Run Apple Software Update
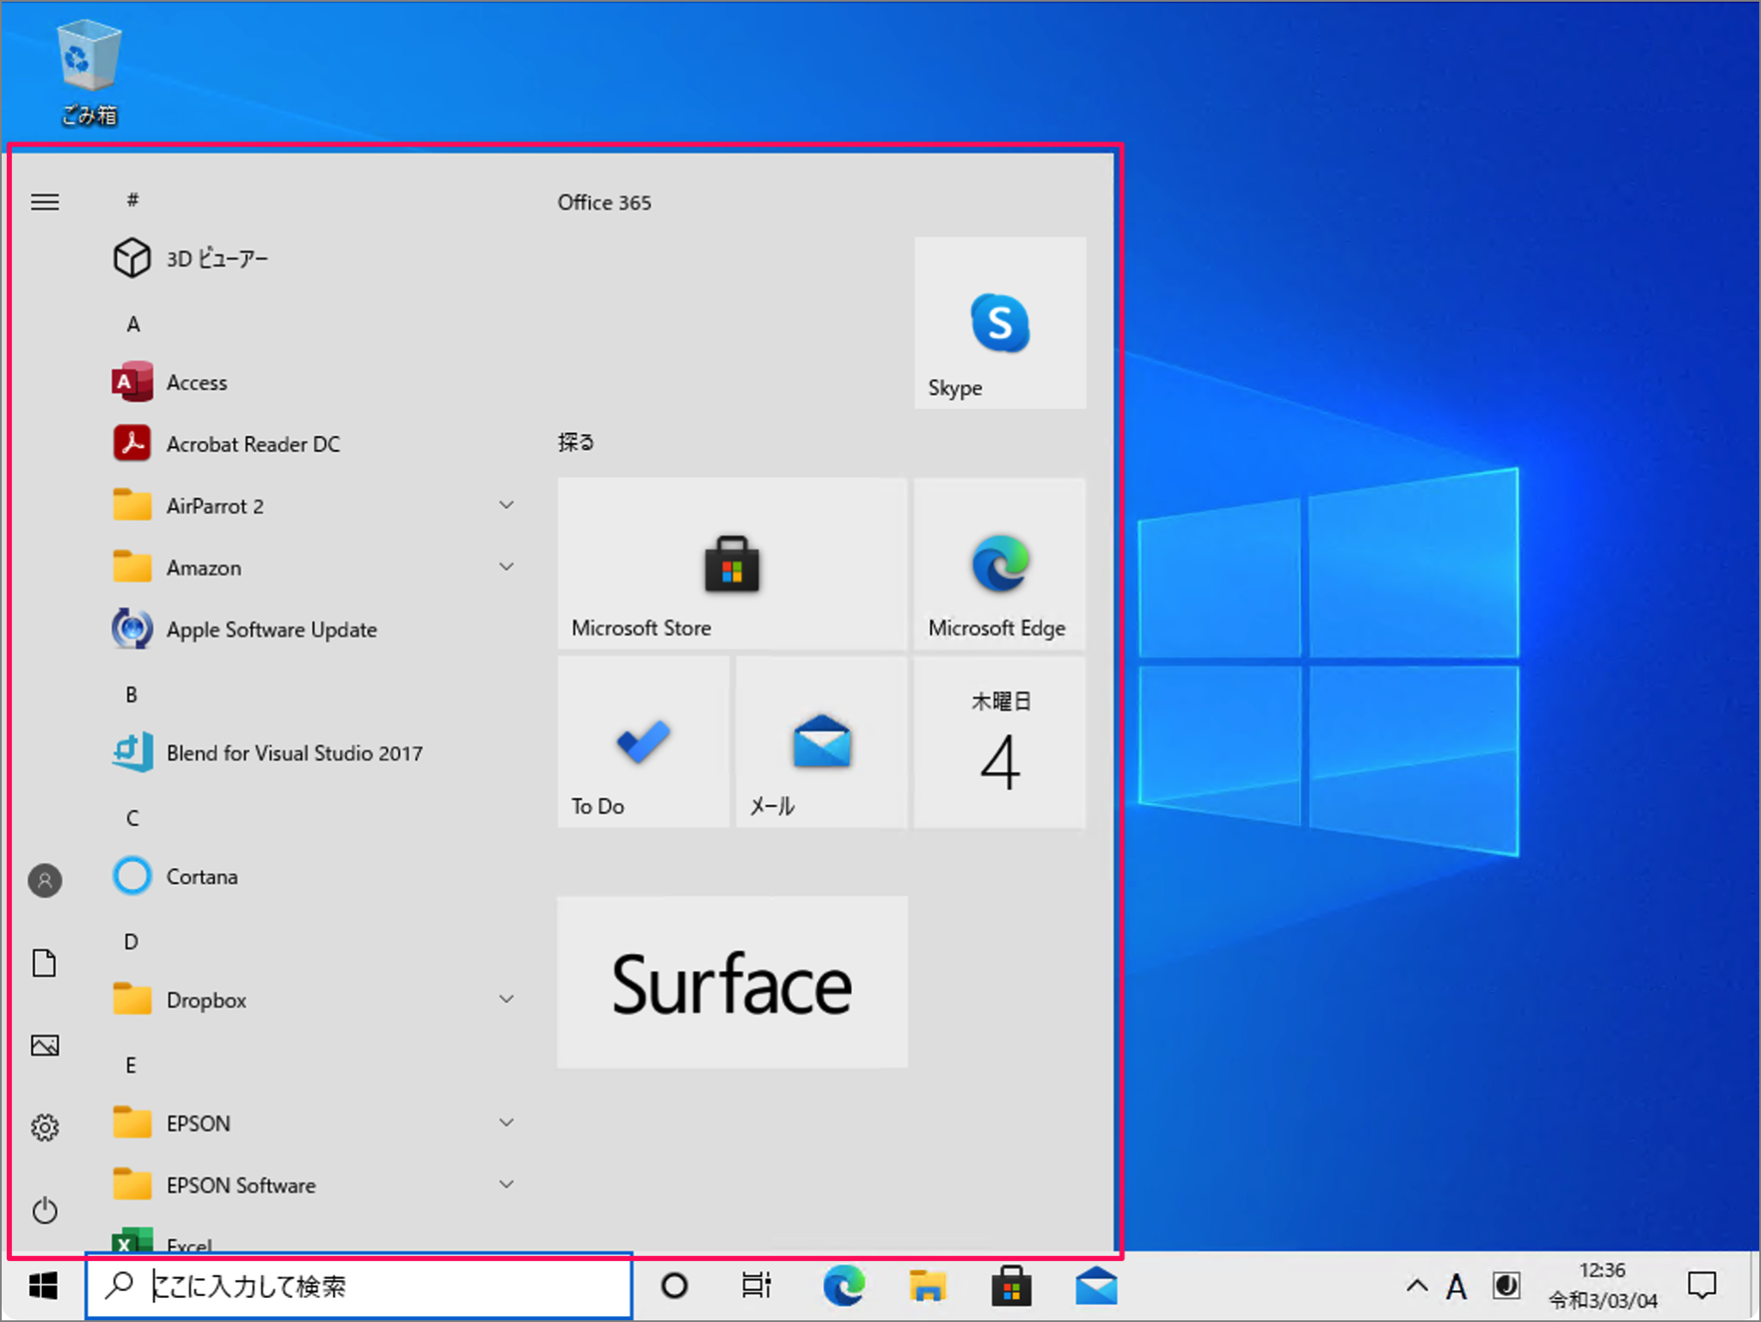 [x=271, y=630]
